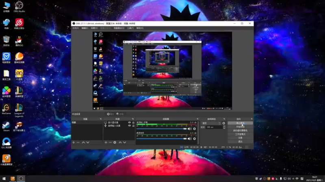The width and height of the screenshot is (325, 182).
Task: Open the desktop audio mixer gear settings
Action: [195, 139]
